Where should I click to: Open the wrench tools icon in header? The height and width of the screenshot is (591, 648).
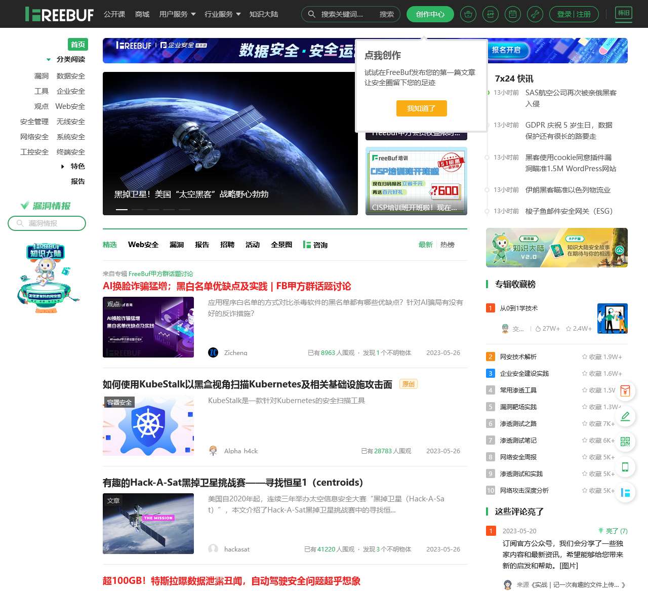pyautogui.click(x=535, y=14)
